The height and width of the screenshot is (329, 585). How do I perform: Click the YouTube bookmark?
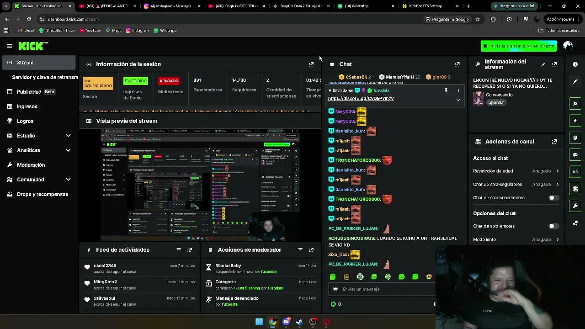tap(90, 31)
